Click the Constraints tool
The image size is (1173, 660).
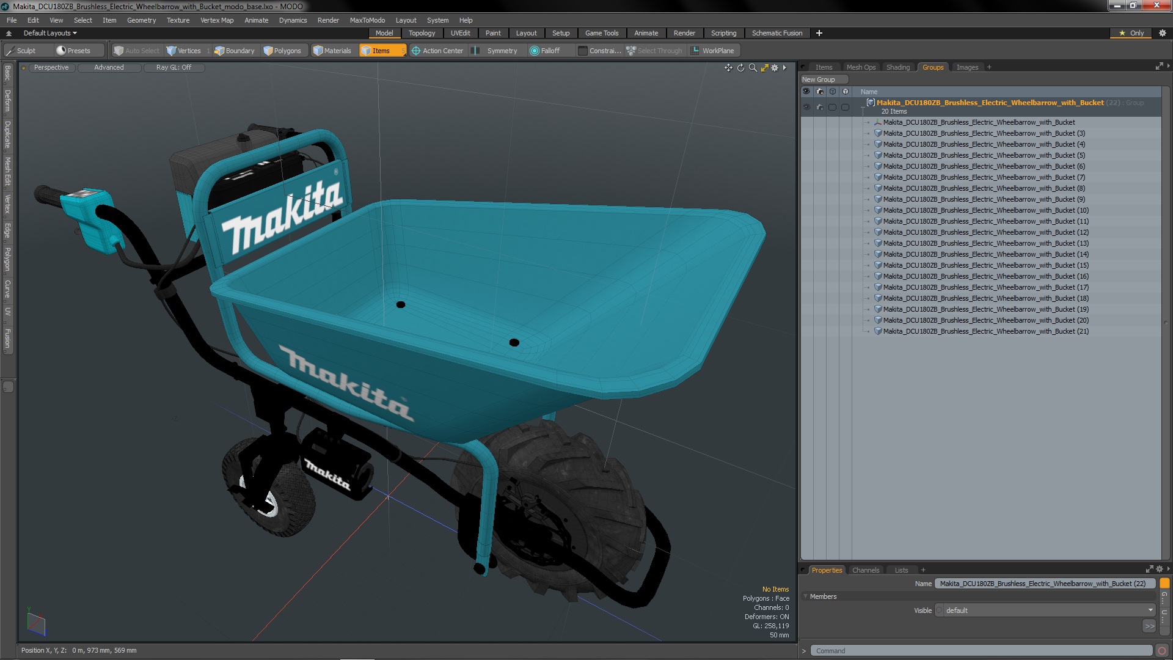pyautogui.click(x=599, y=51)
